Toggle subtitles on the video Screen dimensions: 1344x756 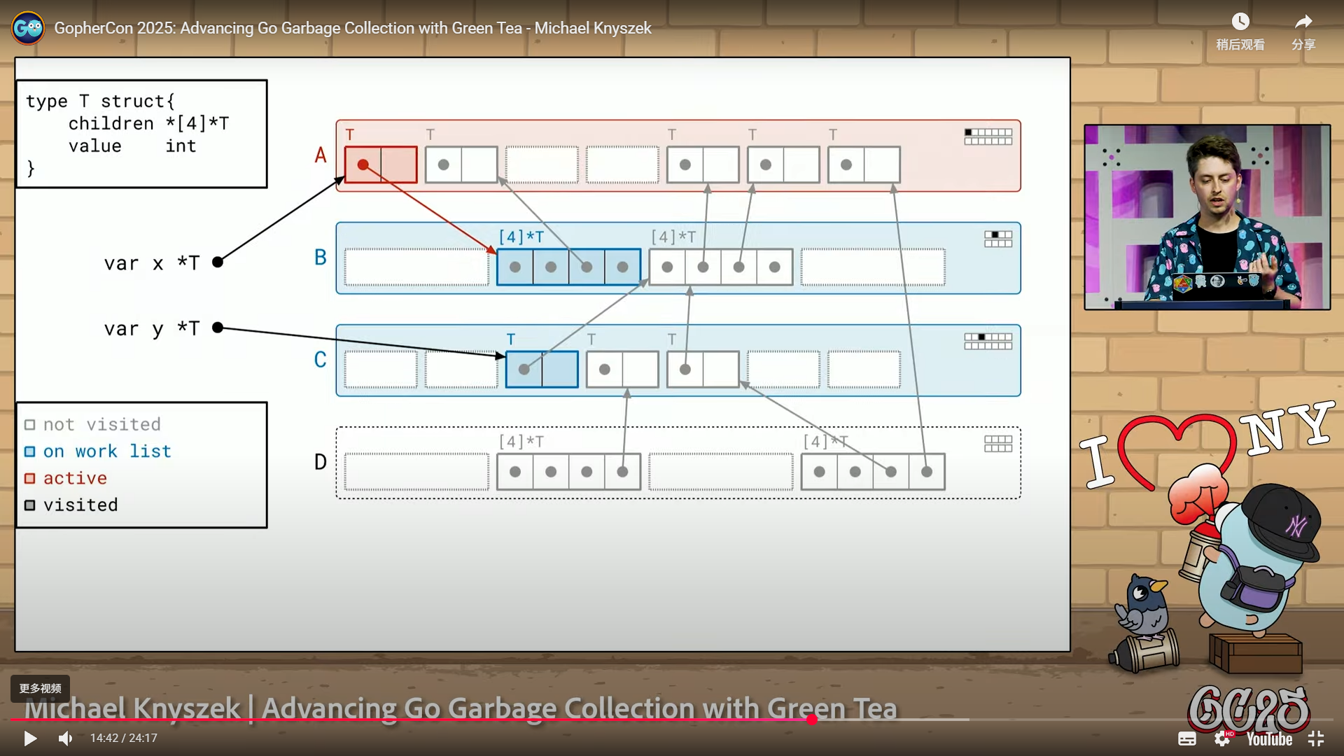[x=1186, y=738]
